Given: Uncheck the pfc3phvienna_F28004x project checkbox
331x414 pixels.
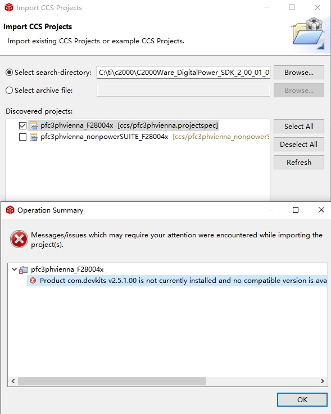Looking at the screenshot, I should [x=22, y=125].
